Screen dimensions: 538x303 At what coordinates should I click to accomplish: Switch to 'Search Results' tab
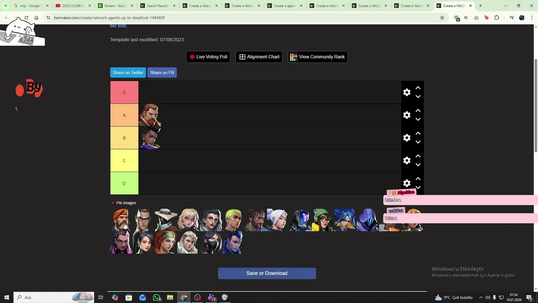pyautogui.click(x=158, y=6)
